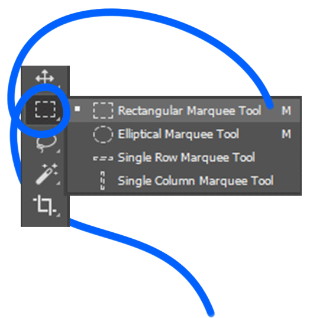
Task: Click the M shortcut beside Elliptical Marquee
Action: tap(286, 134)
